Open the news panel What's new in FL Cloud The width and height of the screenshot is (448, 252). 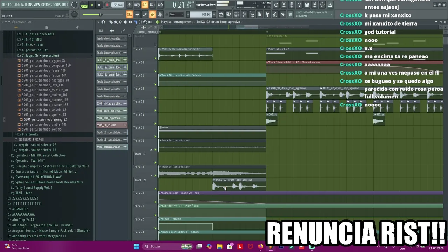click(x=314, y=14)
